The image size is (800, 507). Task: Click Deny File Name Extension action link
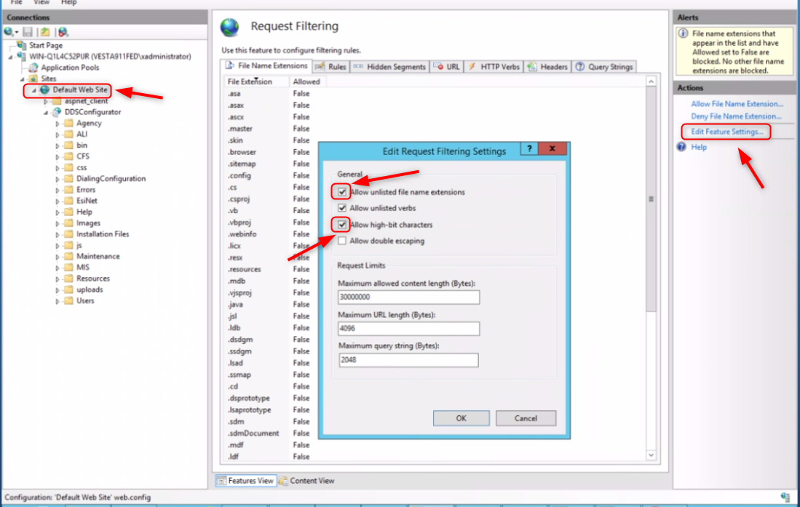tap(736, 116)
